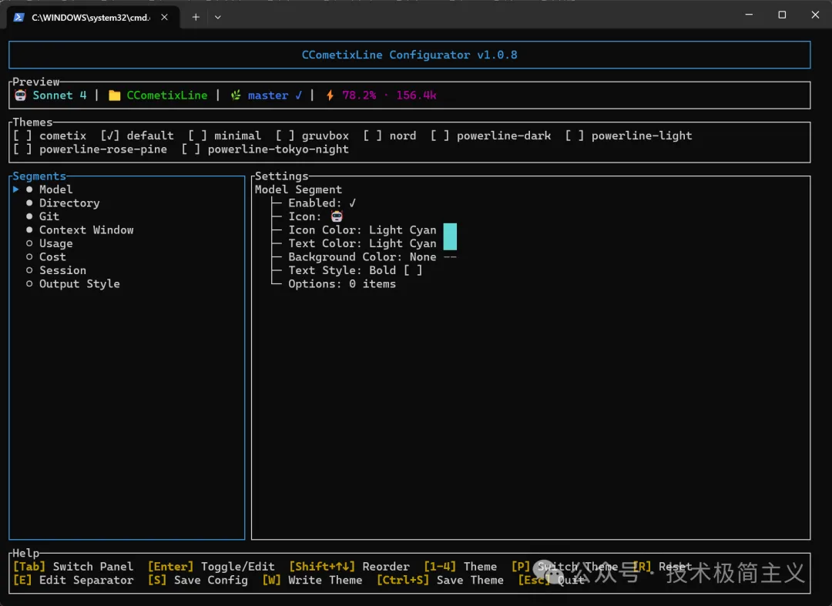
Task: Check the gruvbox theme checkbox
Action: click(285, 136)
